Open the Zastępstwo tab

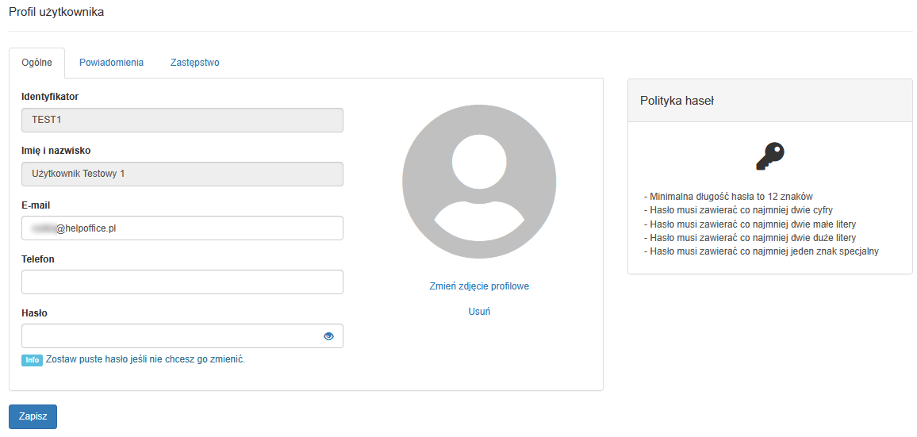point(194,63)
